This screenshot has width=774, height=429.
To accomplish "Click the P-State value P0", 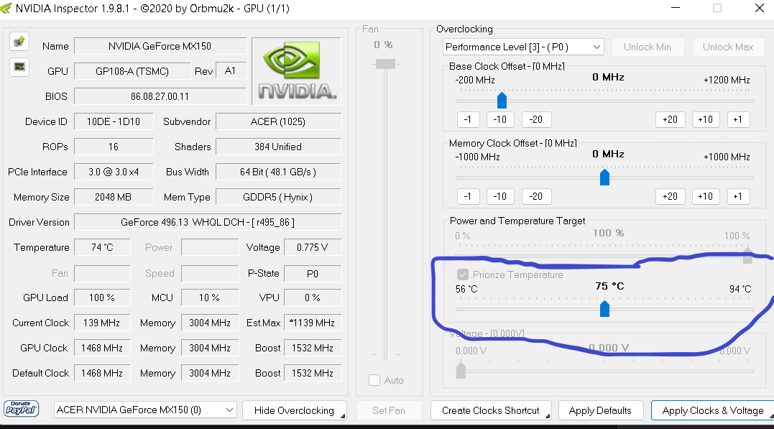I will click(x=313, y=274).
